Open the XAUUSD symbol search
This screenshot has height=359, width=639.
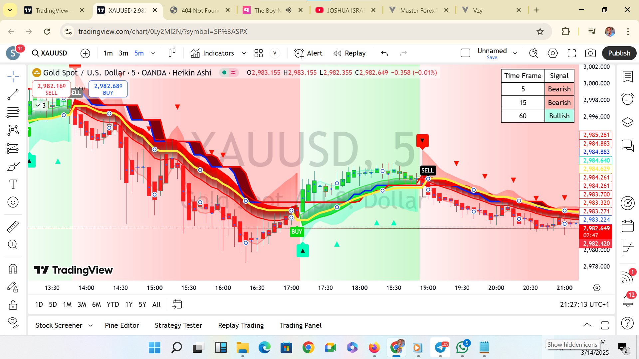50,53
